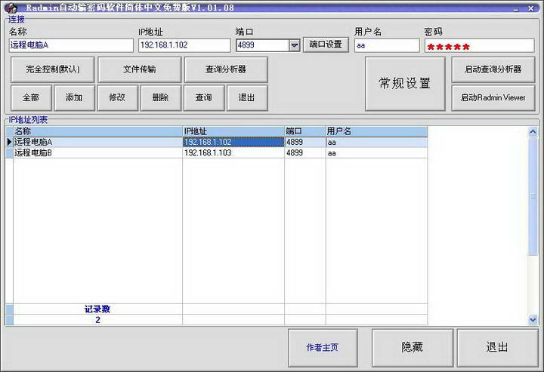Image resolution: width=544 pixels, height=372 pixels.
Task: Click the 用户名 username field
Action: click(x=387, y=45)
